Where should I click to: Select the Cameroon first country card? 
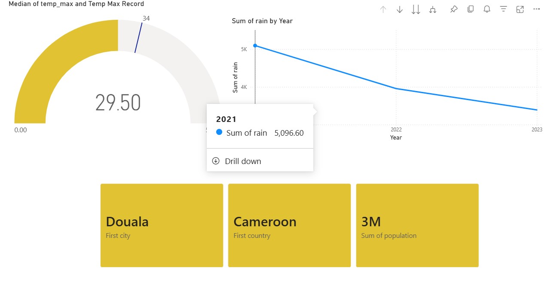289,225
